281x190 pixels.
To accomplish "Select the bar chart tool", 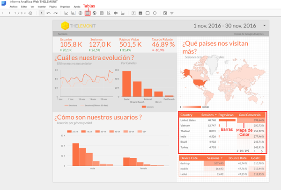I will pos(73,13).
